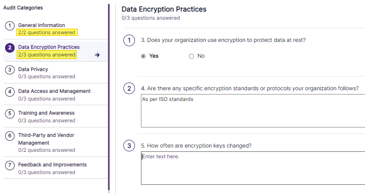The height and width of the screenshot is (195, 365).
Task: Open the Data Privacy category
Action: coord(33,69)
